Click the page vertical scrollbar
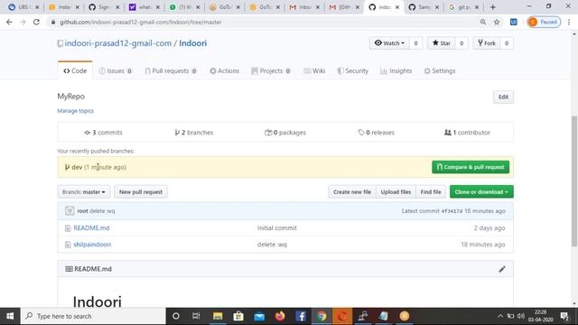Image resolution: width=578 pixels, height=325 pixels. (x=574, y=181)
